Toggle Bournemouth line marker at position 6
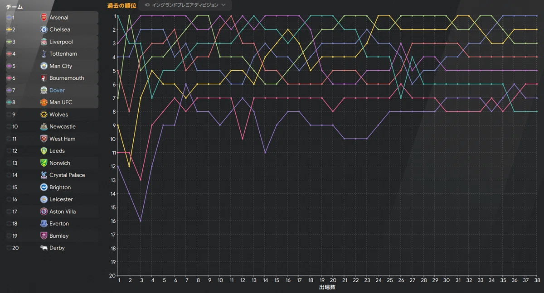The height and width of the screenshot is (293, 544). [9, 78]
